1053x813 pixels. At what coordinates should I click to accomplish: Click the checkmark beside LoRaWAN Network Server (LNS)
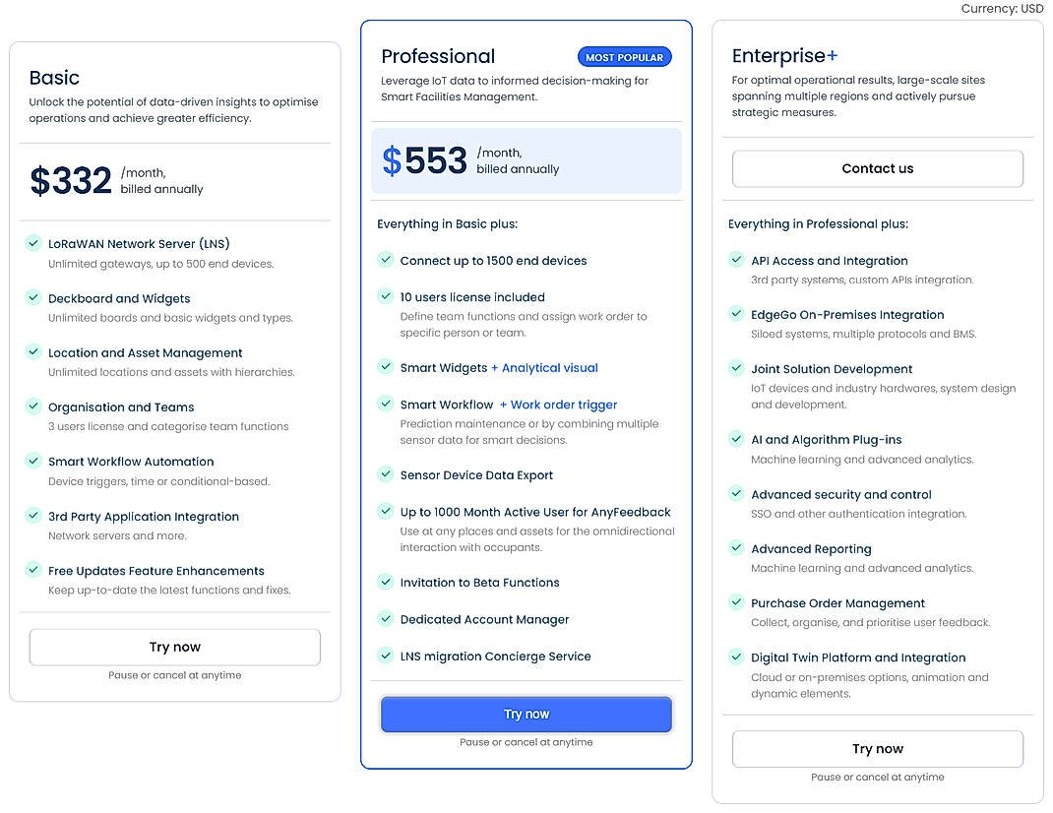pyautogui.click(x=32, y=243)
